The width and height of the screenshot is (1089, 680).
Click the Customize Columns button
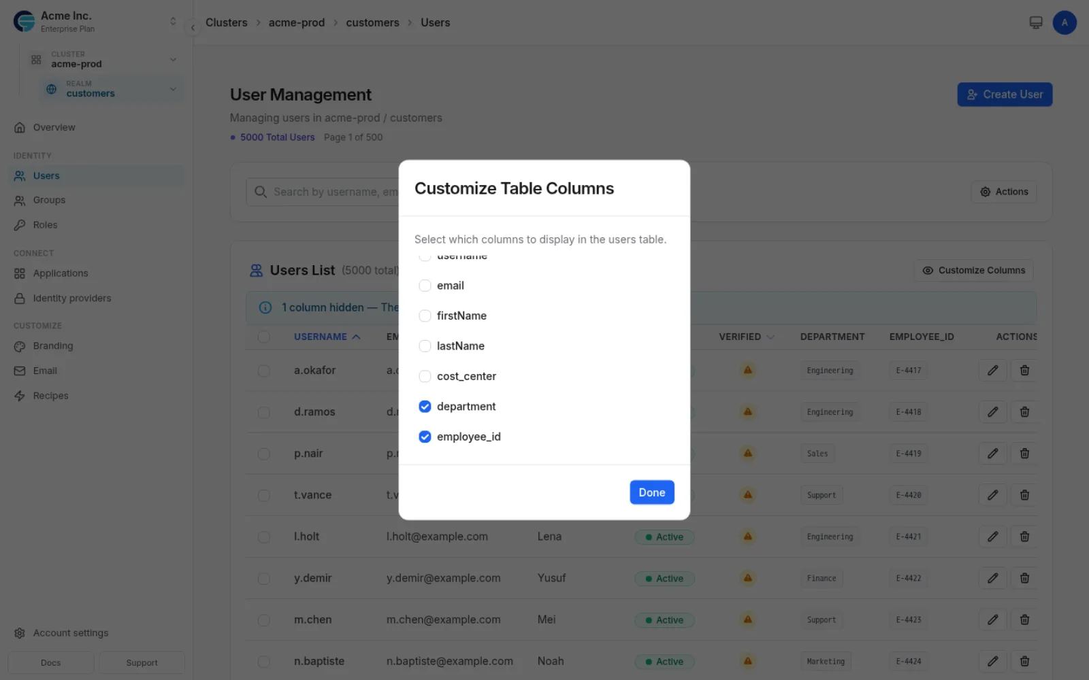click(974, 271)
